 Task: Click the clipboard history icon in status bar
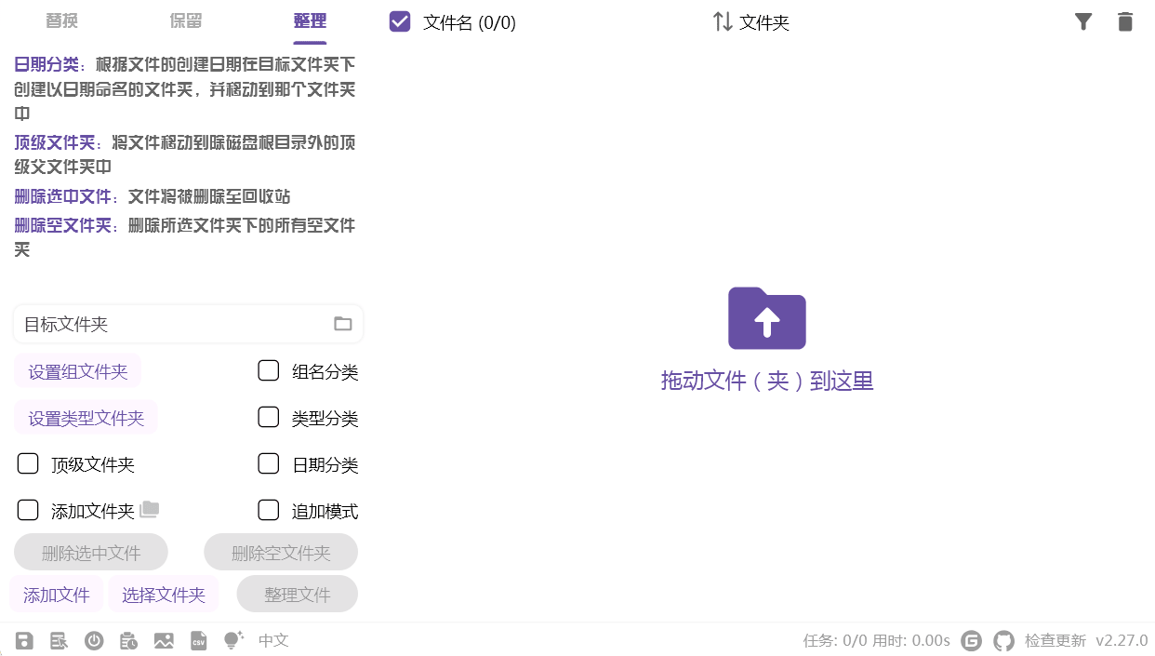pyautogui.click(x=129, y=640)
